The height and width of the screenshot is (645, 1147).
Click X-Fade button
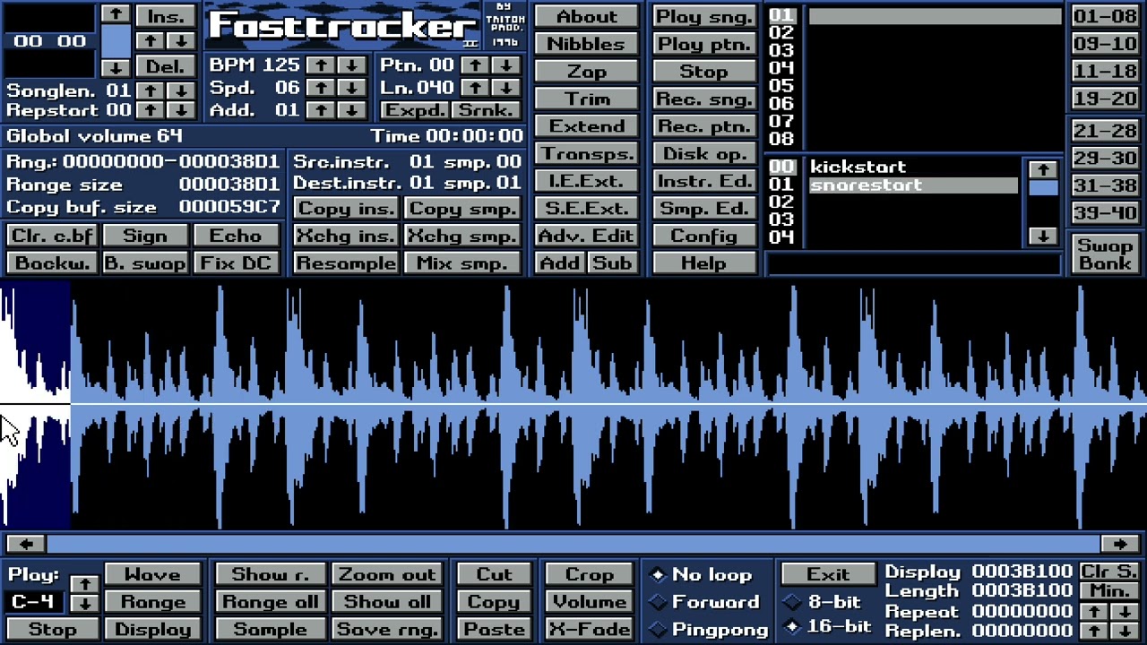pyautogui.click(x=589, y=630)
